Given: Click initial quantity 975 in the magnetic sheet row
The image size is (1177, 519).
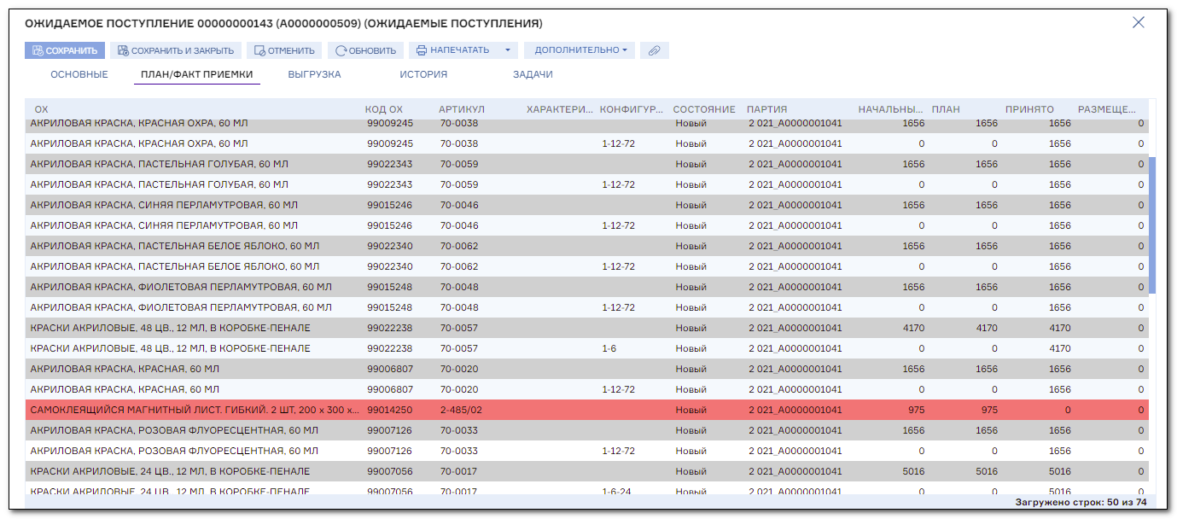Looking at the screenshot, I should [917, 410].
